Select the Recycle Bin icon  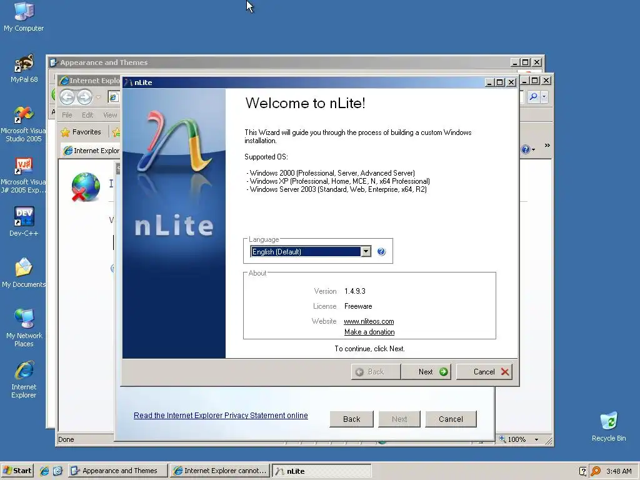tap(609, 426)
